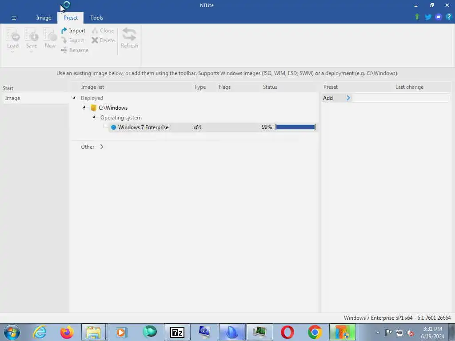Image resolution: width=455 pixels, height=341 pixels.
Task: Click the system information monitor taskbar icon
Action: 204,332
